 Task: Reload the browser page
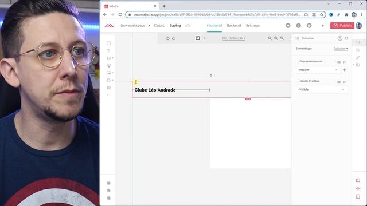pyautogui.click(x=120, y=14)
